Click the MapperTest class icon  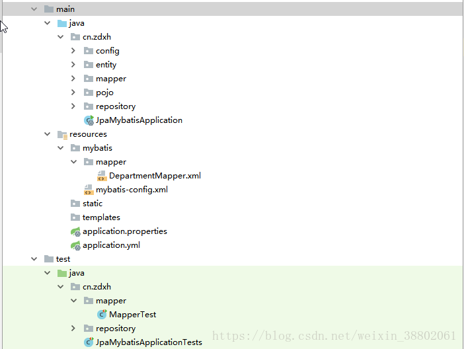(x=102, y=315)
